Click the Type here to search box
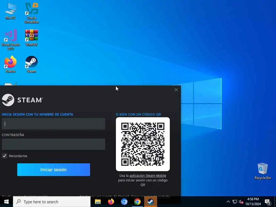 coord(52,202)
